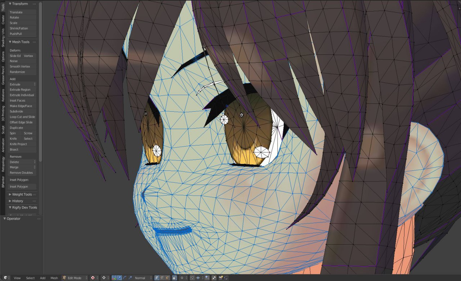The image size is (461, 281).
Task: Click the Bisect button
Action: [22, 149]
